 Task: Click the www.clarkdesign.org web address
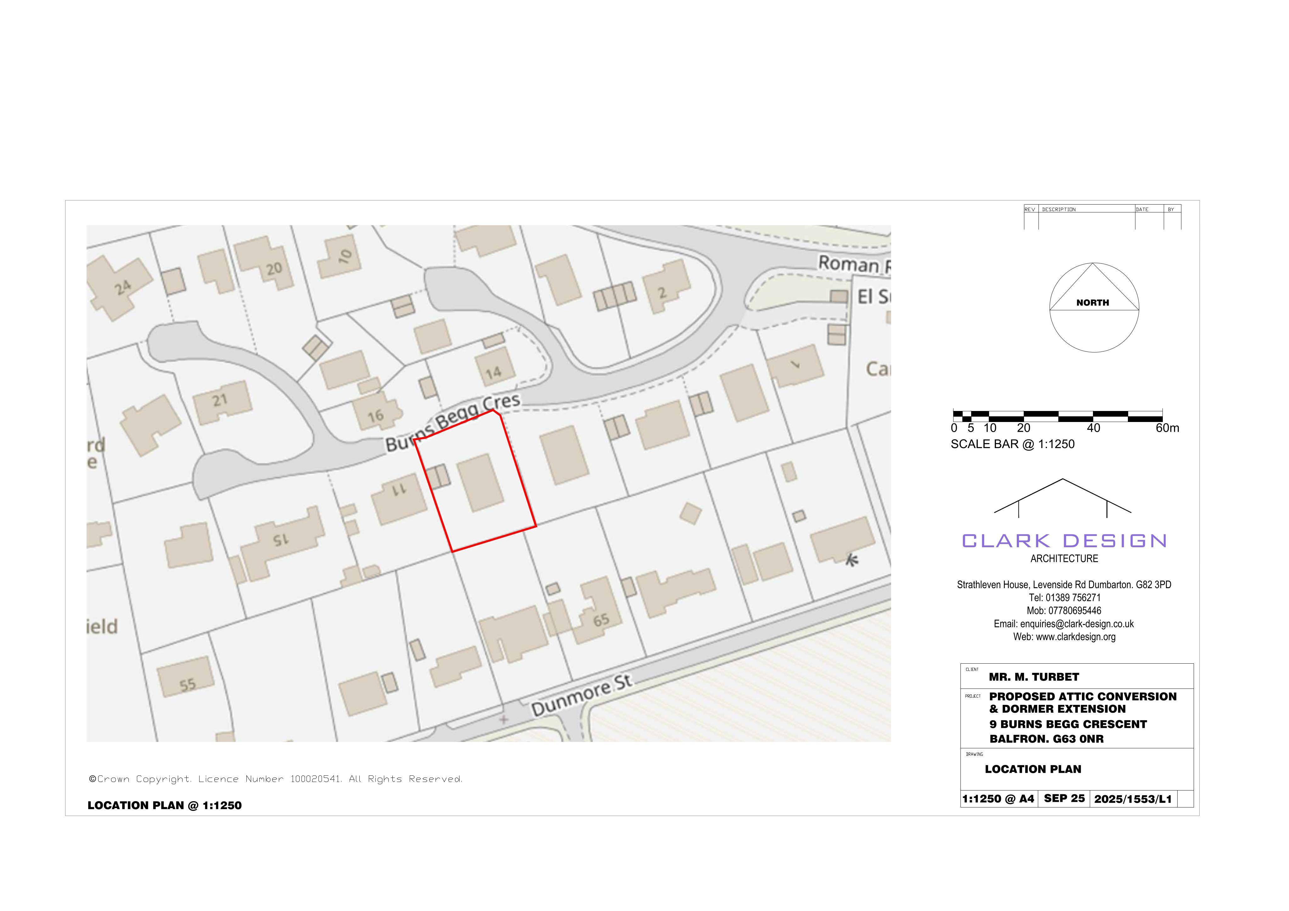[x=1075, y=637]
